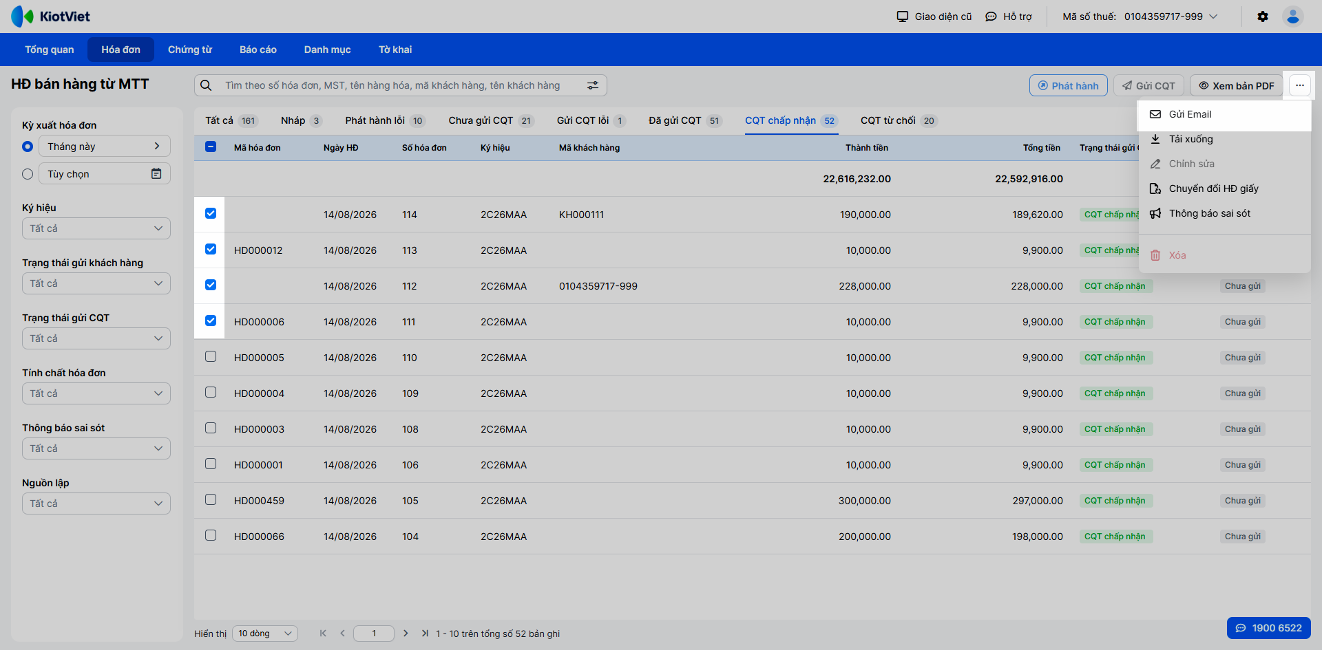Image resolution: width=1322 pixels, height=650 pixels.
Task: Open the Tổng quan navigation menu
Action: coord(50,50)
